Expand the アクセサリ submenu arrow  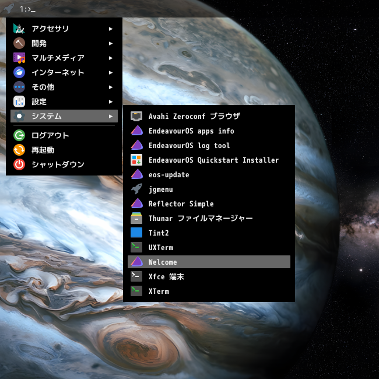pos(111,29)
